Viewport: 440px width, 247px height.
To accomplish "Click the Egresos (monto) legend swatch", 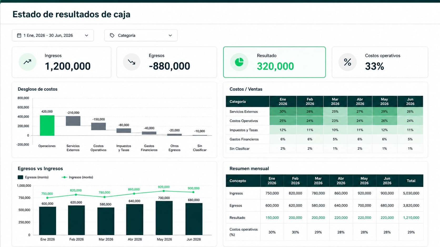I will (20, 177).
